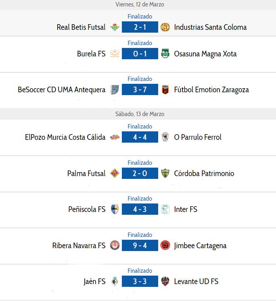276x301 pixels.
Task: Click the Córdoba Patrimonio green shield
Action: 165,173
